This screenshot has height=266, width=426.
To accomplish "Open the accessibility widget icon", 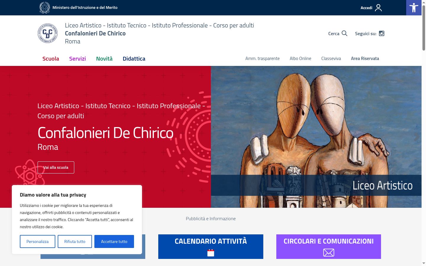I will pos(414,8).
